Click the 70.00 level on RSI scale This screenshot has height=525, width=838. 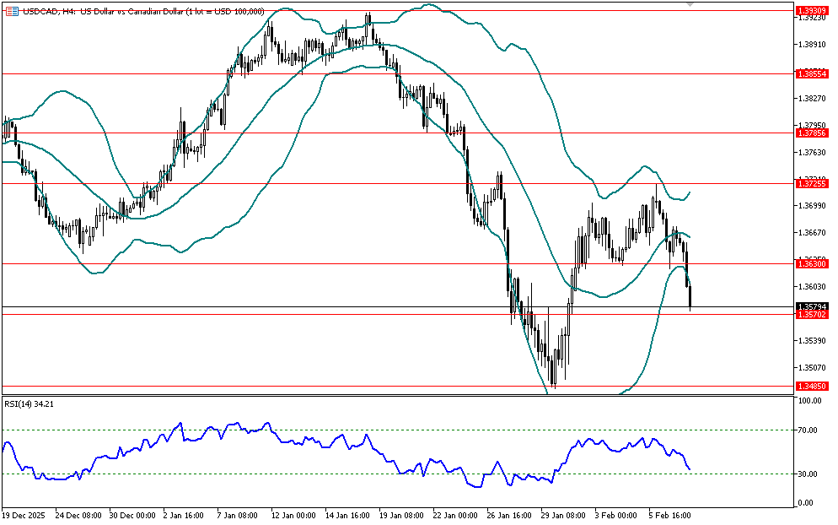tap(809, 430)
